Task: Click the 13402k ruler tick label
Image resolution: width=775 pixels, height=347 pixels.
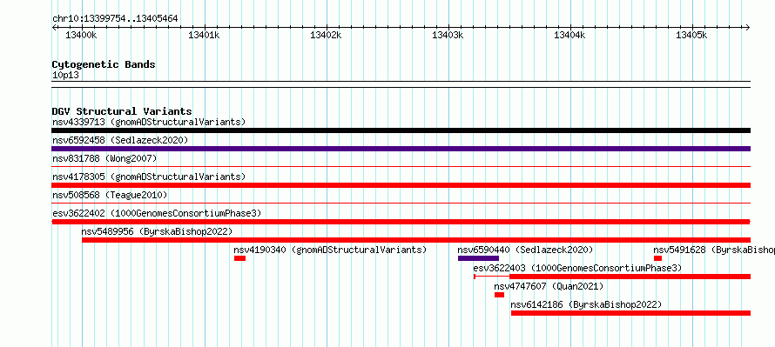Action: (x=326, y=35)
